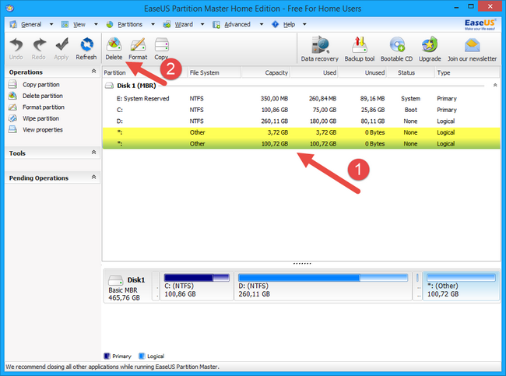Image resolution: width=506 pixels, height=376 pixels.
Task: Launch the Backup tool
Action: pos(359,48)
